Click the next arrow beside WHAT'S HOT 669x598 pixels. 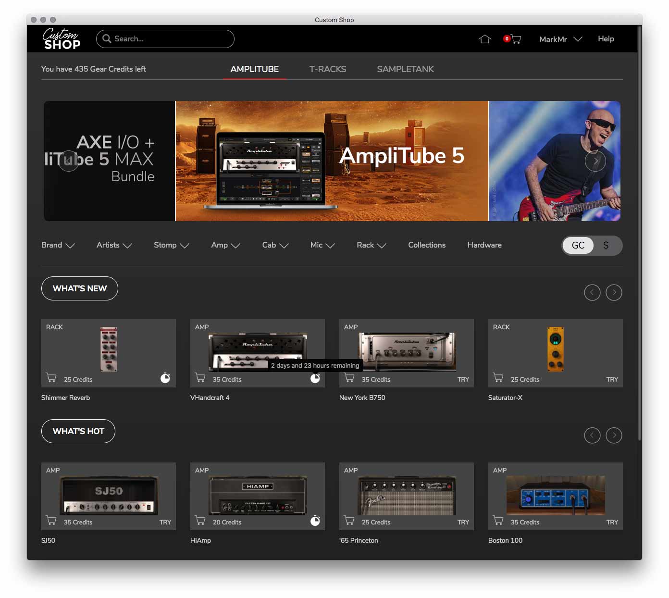[614, 436]
